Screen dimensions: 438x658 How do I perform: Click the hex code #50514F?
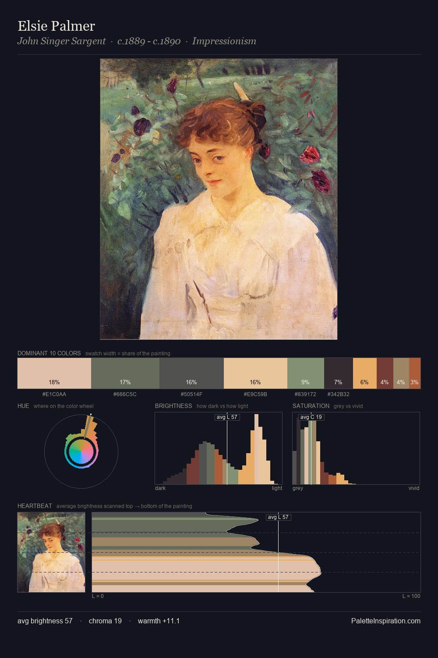[191, 394]
